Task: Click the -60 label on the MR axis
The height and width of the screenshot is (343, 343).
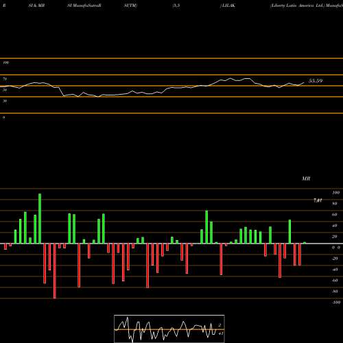Action: click(335, 281)
